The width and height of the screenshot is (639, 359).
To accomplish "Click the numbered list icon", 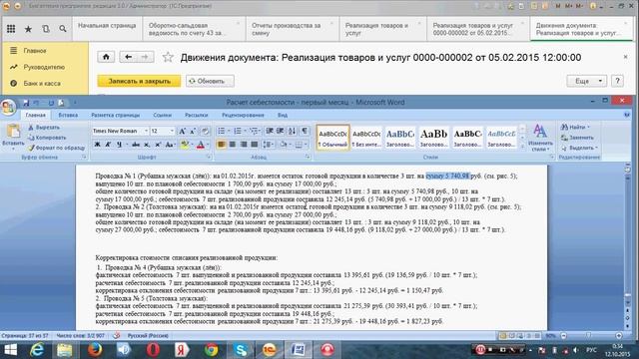I will [x=238, y=131].
